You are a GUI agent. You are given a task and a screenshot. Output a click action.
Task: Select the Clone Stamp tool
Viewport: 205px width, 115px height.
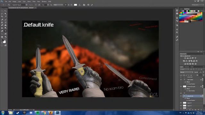click(x=2, y=22)
